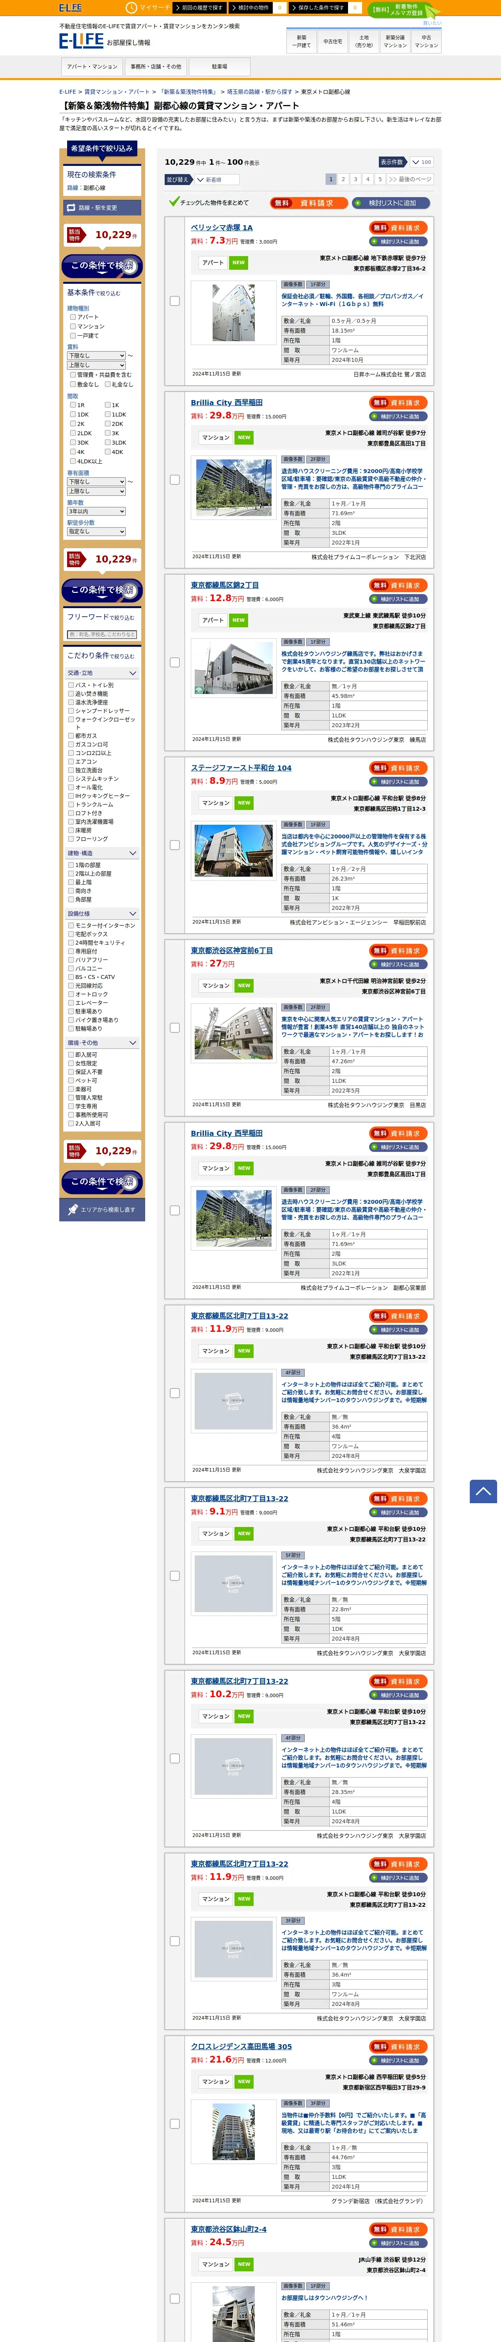Collapse the 環境・その他 section

coord(102,1043)
